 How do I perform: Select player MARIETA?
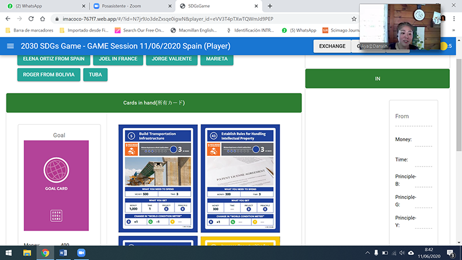point(217,59)
